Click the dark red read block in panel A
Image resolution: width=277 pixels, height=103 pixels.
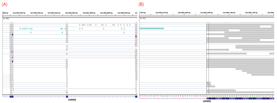click(x=136, y=36)
